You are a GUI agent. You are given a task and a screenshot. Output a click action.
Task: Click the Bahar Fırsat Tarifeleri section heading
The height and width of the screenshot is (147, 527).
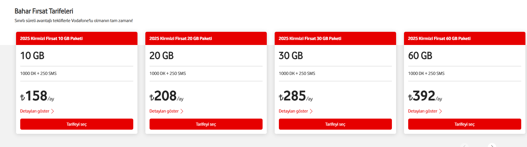tap(44, 11)
